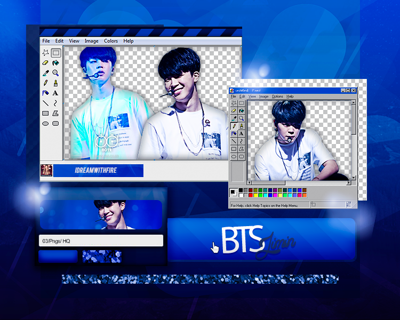This screenshot has height=320, width=400.
Task: Choose the magenta swatch in the color palette
Action: pyautogui.click(x=275, y=195)
